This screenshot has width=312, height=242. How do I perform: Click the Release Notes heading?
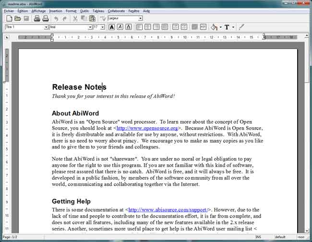point(79,87)
